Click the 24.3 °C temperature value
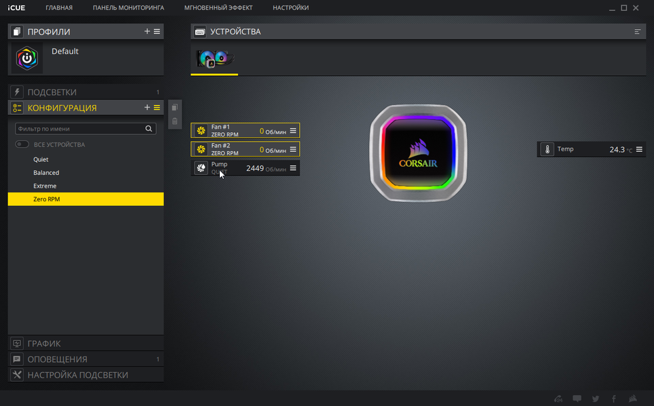Image resolution: width=654 pixels, height=406 pixels. pos(621,150)
